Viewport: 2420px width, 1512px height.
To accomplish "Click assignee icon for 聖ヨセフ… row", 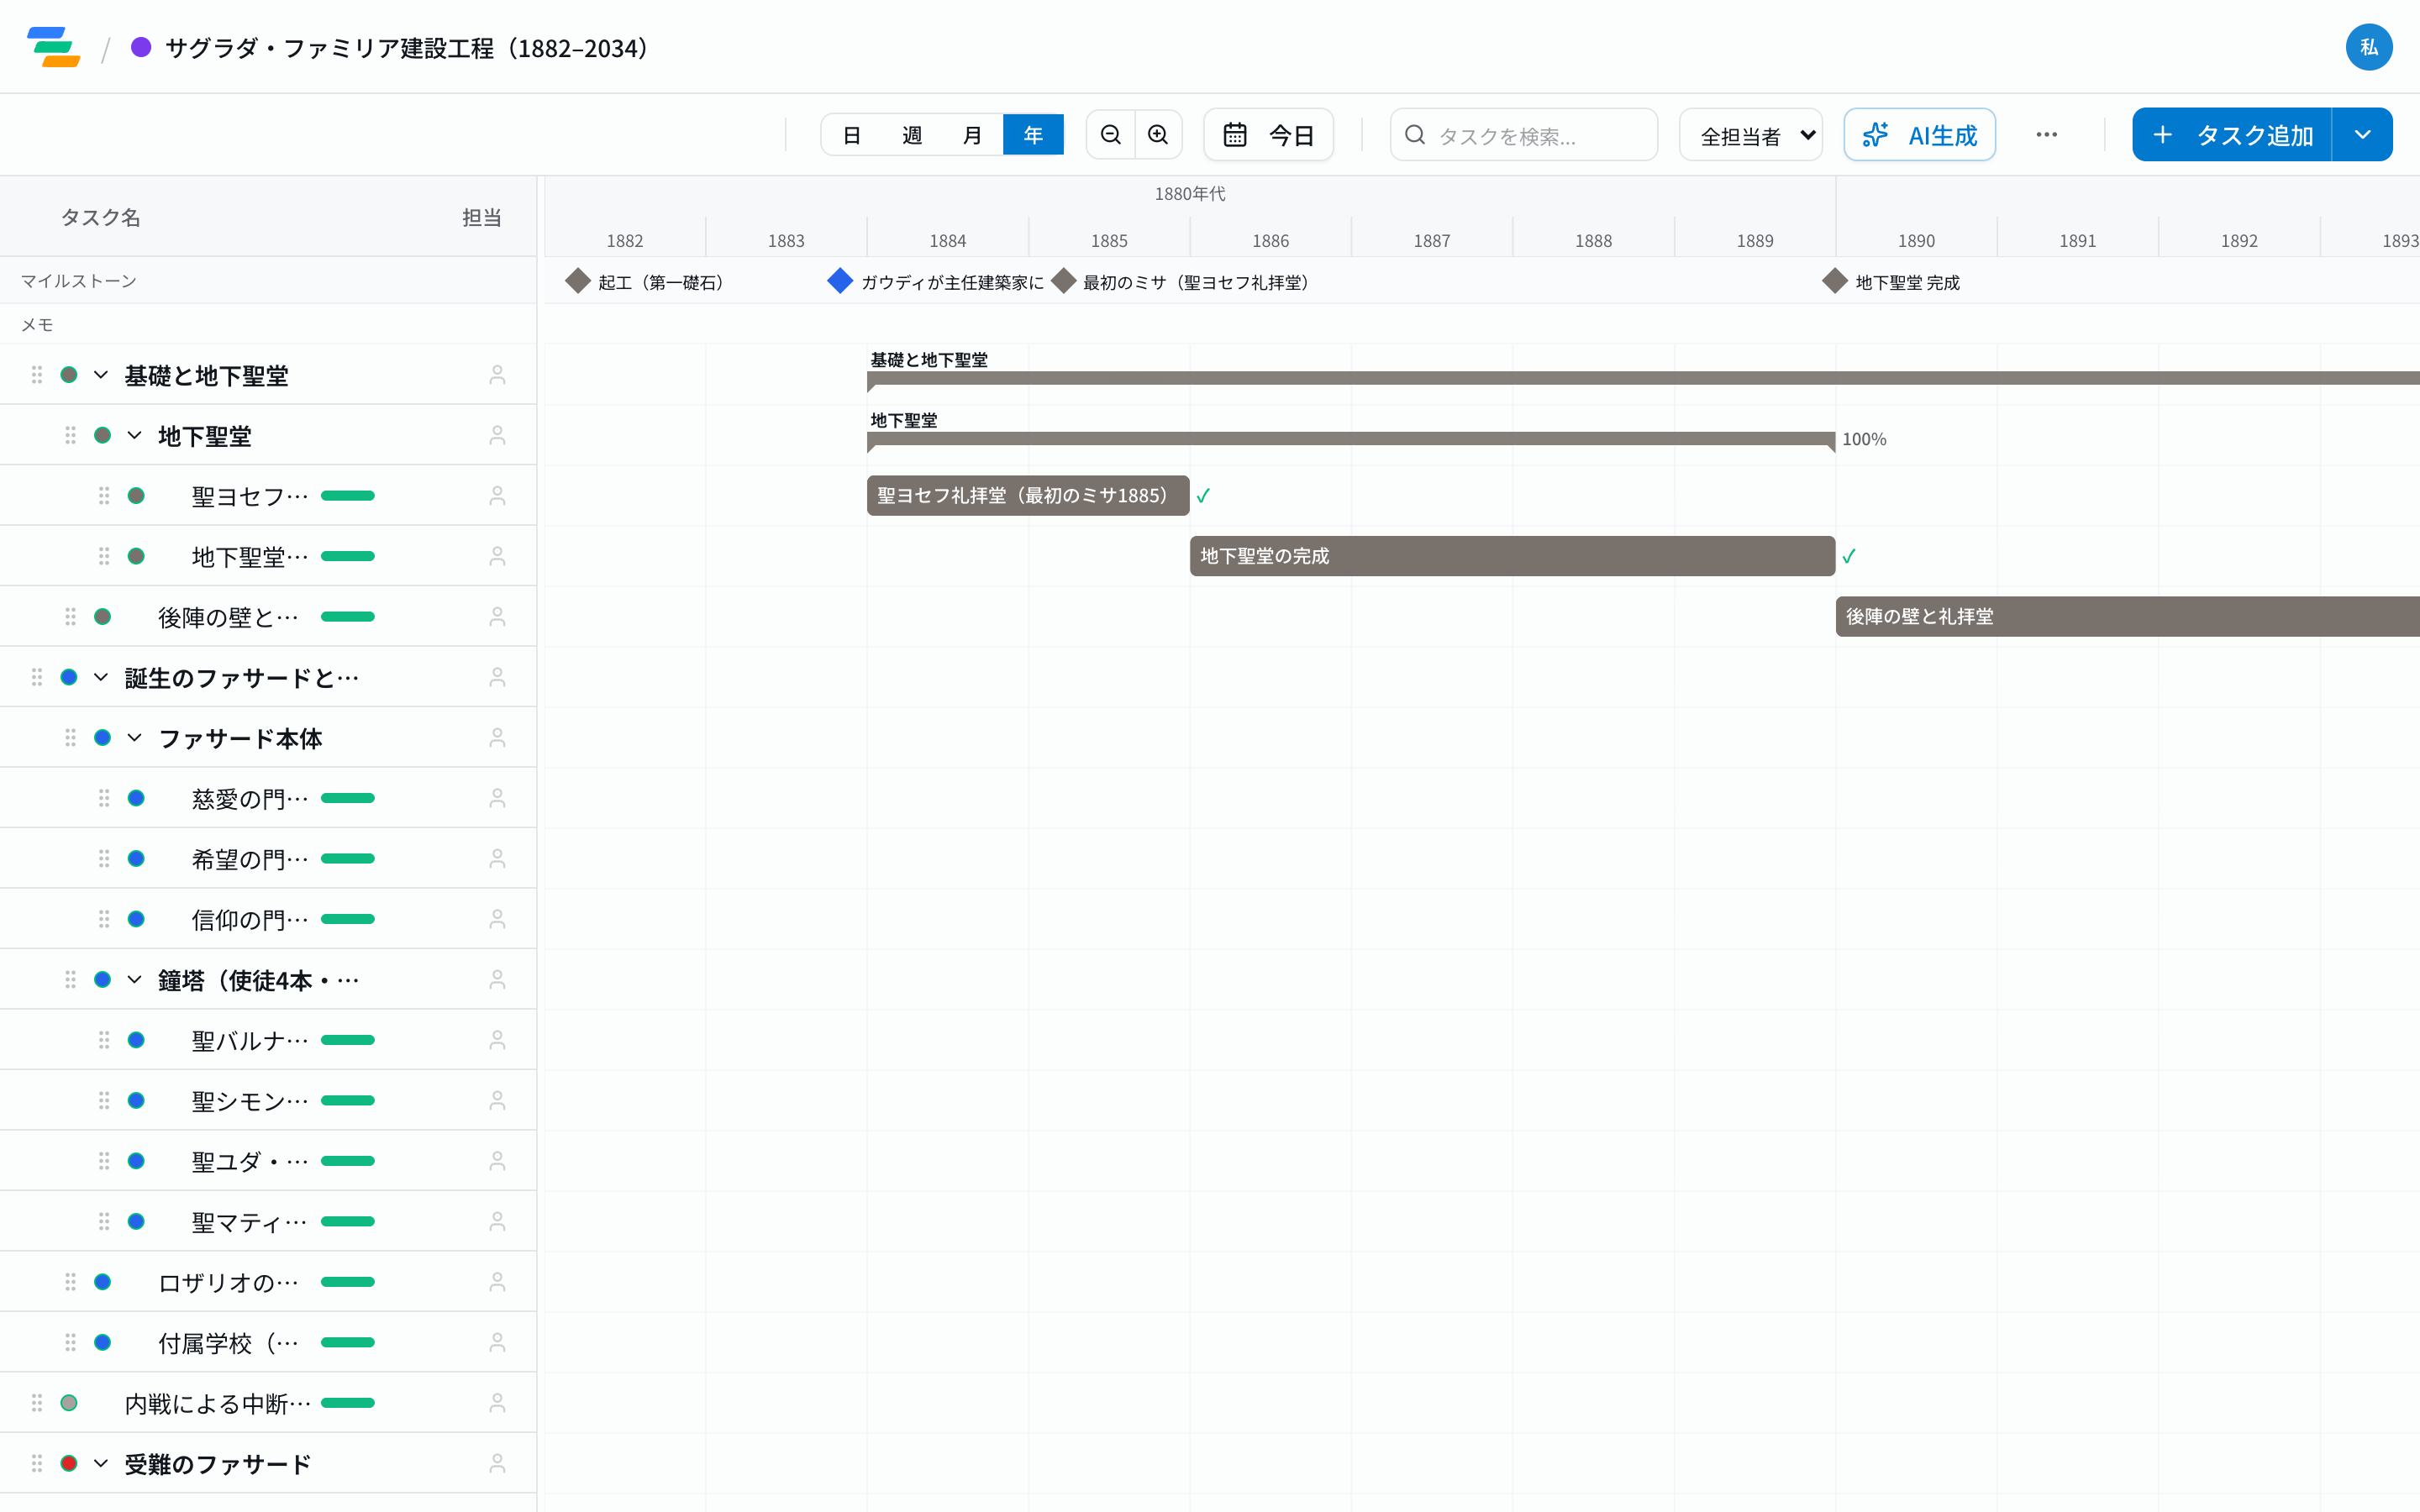I will (x=497, y=496).
